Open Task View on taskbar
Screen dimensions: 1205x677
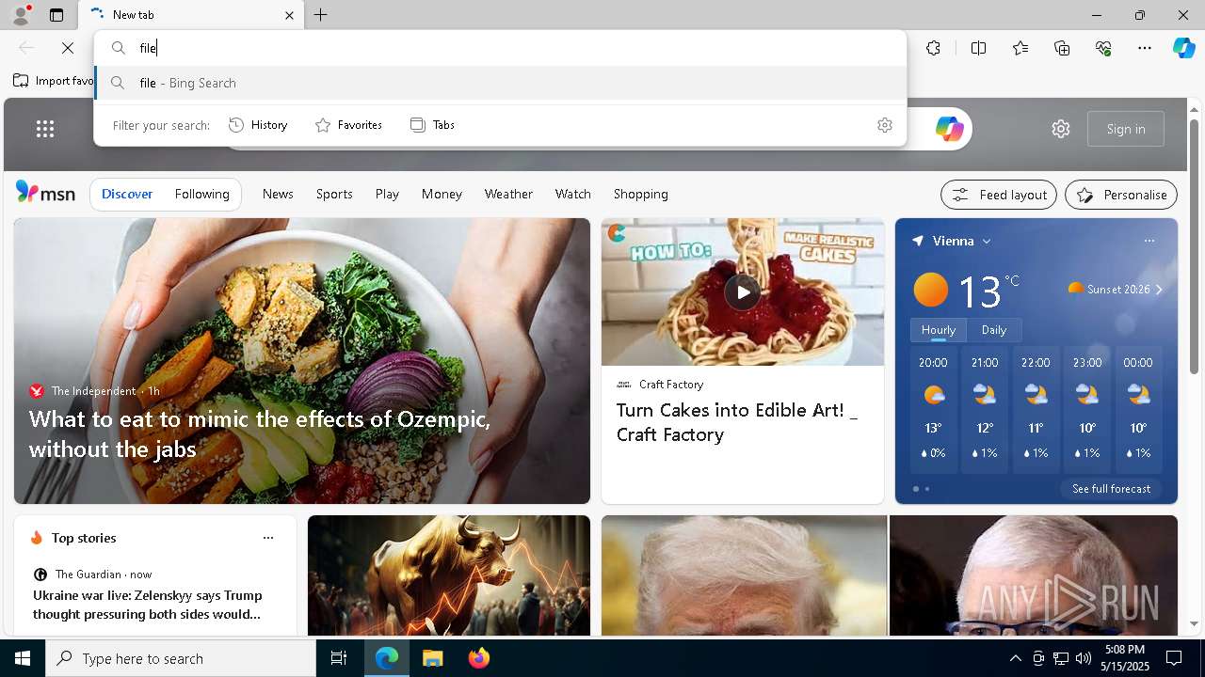(339, 658)
